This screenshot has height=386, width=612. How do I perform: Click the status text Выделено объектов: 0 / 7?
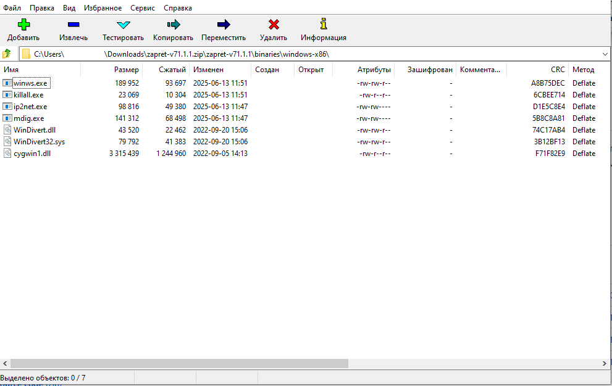click(x=43, y=378)
